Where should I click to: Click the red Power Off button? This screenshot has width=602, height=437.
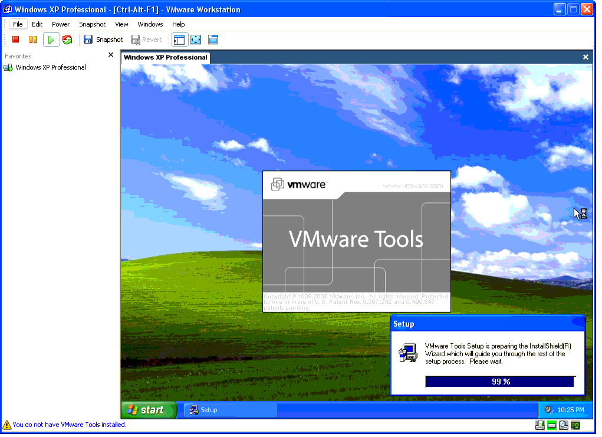[16, 40]
